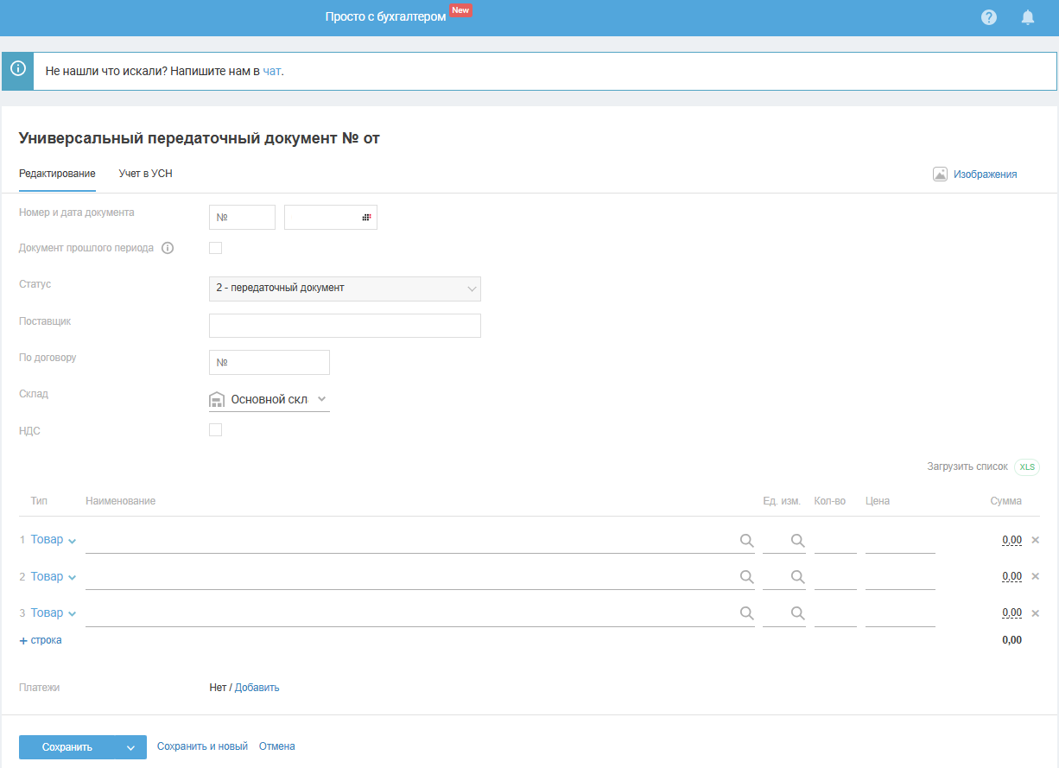
Task: Tick Документ прошлого периода checkbox
Action: coord(216,248)
